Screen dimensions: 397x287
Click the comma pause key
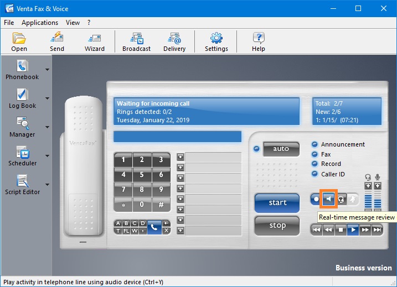[x=143, y=231]
